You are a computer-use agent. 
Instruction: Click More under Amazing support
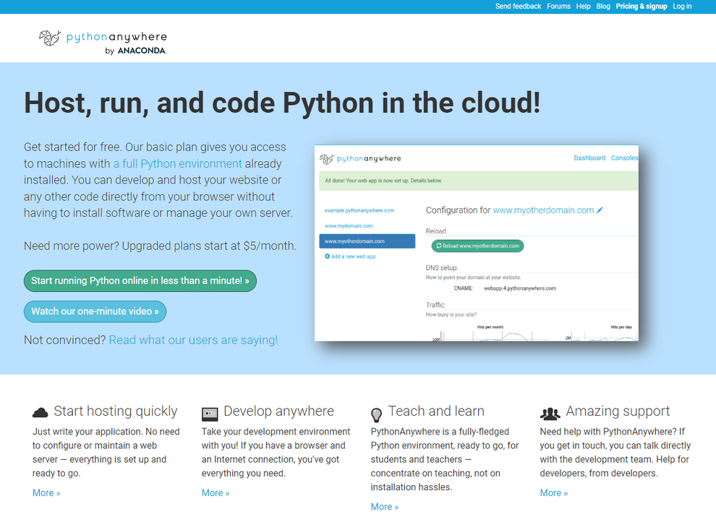tap(554, 493)
